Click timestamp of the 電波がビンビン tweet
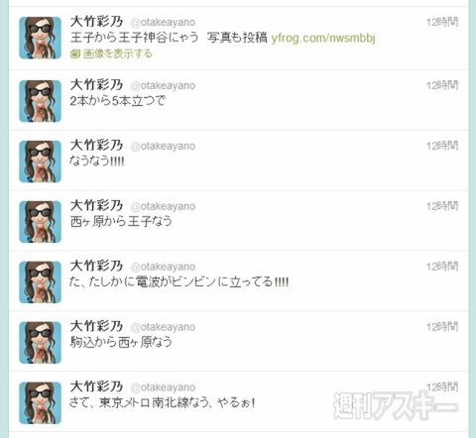This screenshot has height=438, width=476. [x=442, y=267]
